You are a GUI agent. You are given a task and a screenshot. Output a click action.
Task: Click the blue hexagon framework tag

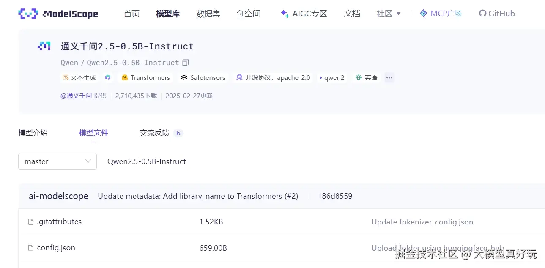[108, 78]
